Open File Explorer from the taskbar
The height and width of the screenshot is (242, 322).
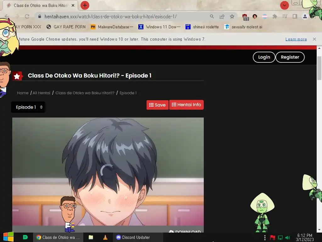pos(91,238)
